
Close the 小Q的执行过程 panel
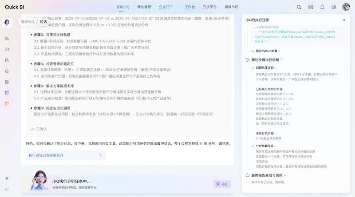(343, 20)
